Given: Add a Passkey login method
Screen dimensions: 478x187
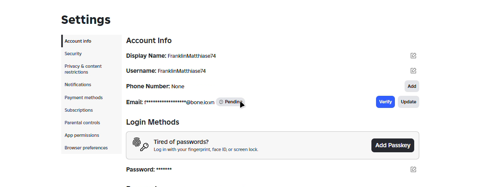Looking at the screenshot, I should click(393, 145).
